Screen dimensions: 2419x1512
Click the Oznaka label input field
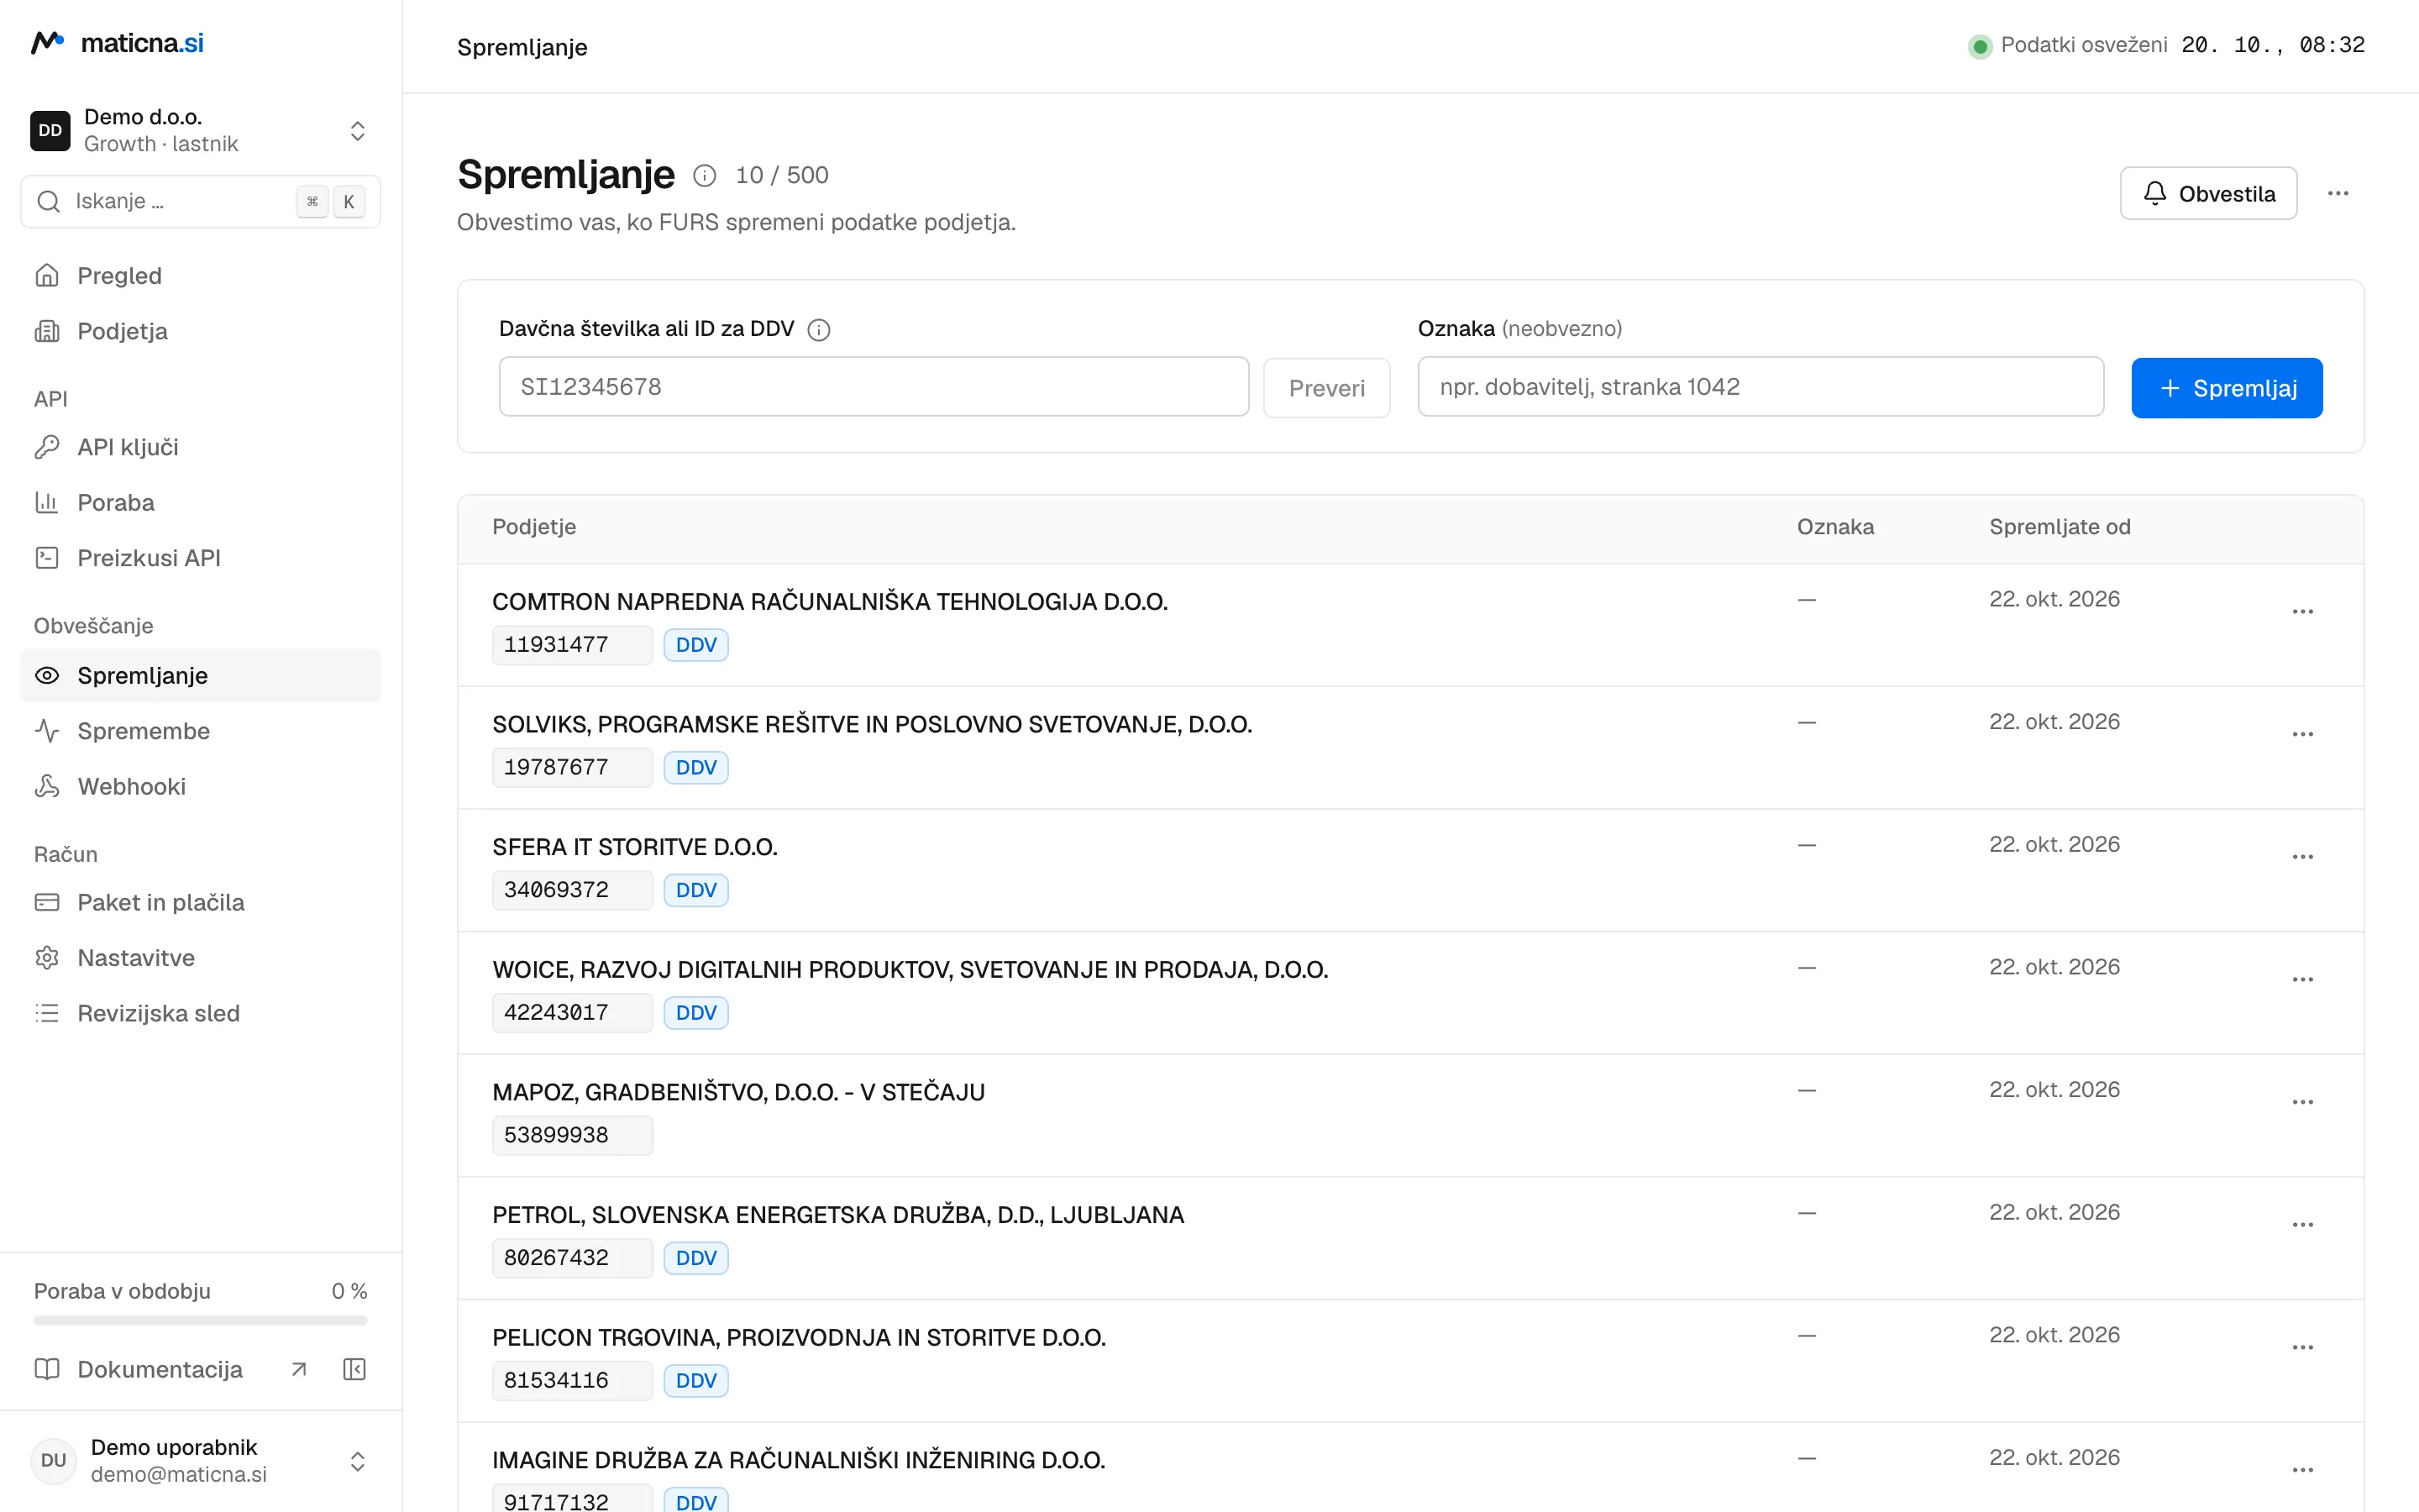pos(1760,387)
